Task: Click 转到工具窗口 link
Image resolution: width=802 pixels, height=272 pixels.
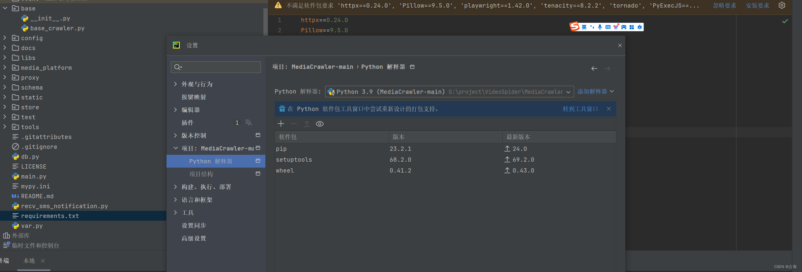Action: 580,109
